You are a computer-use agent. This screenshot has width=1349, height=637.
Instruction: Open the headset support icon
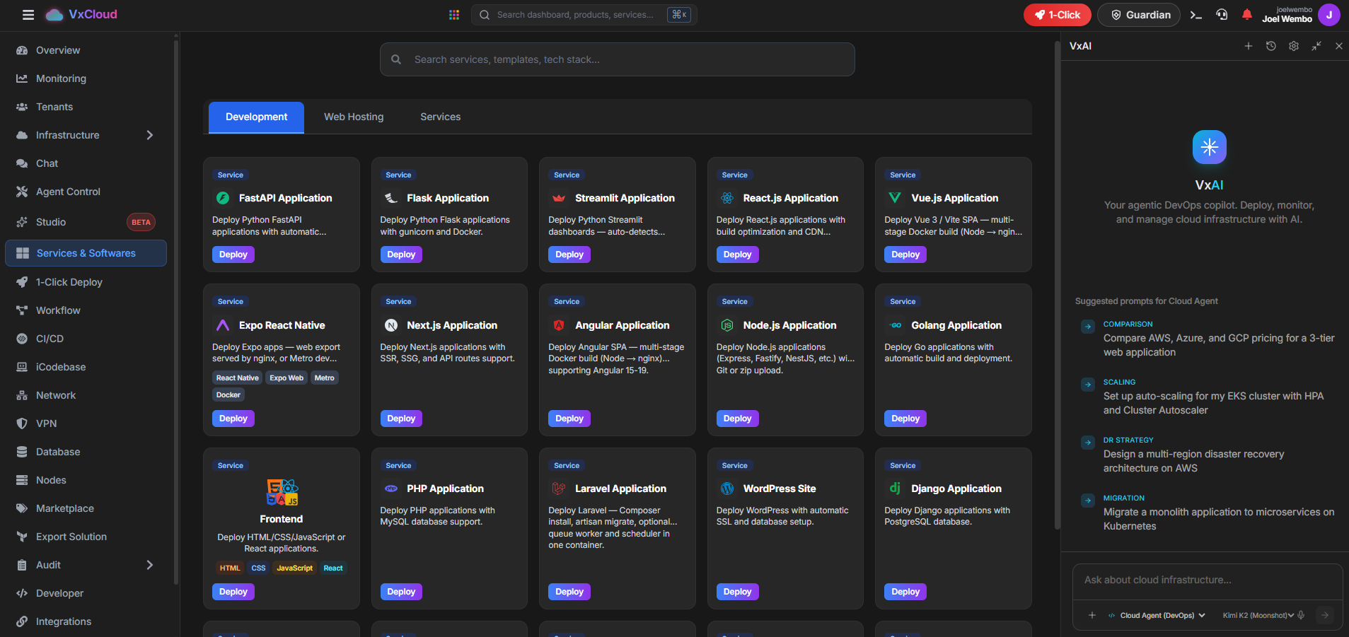click(1222, 15)
